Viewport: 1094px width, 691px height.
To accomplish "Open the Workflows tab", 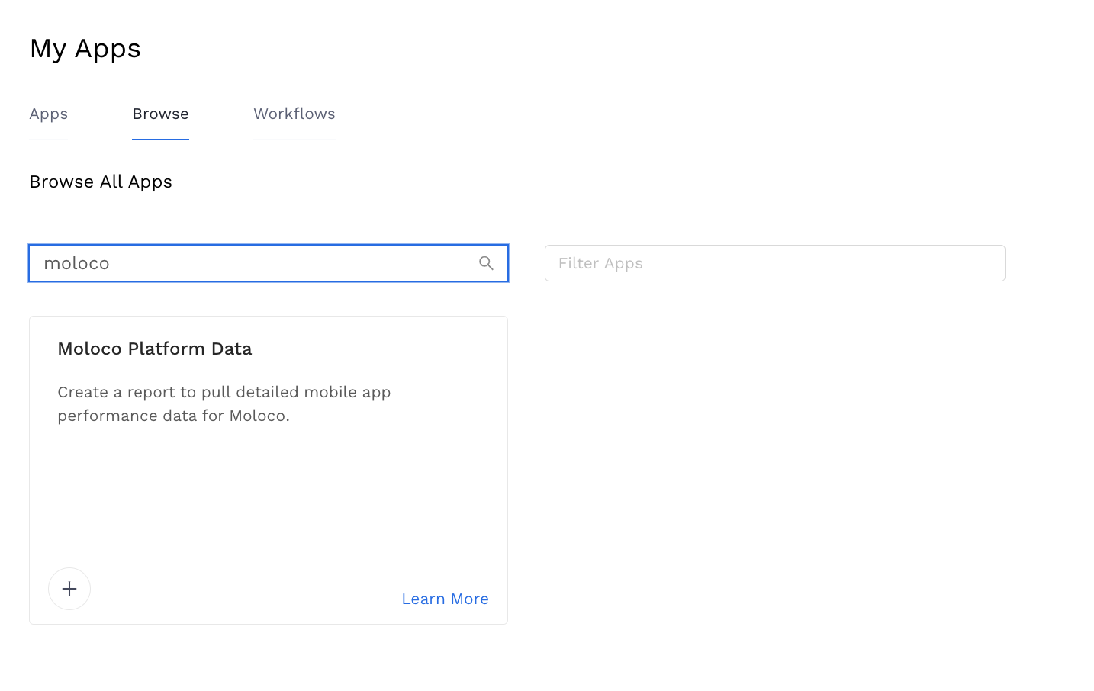I will tap(294, 114).
